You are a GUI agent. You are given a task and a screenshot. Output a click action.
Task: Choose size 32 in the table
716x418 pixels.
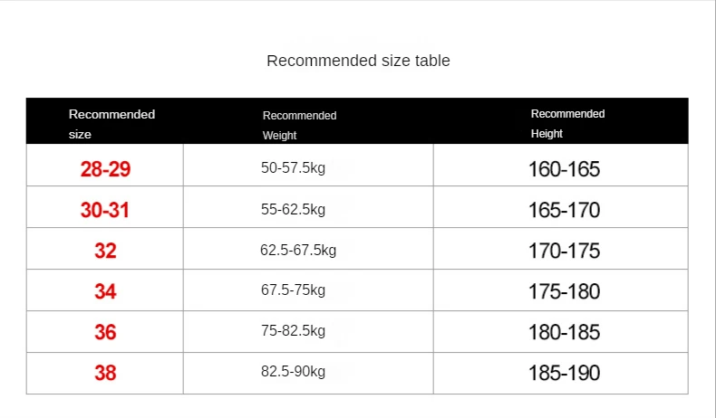click(x=105, y=251)
